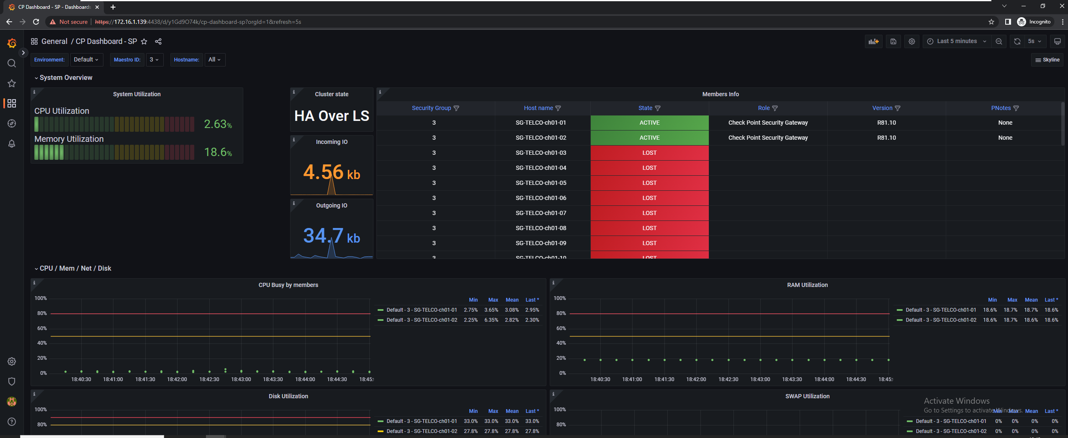This screenshot has height=438, width=1068.
Task: Filter the Security Group column
Action: tap(456, 108)
